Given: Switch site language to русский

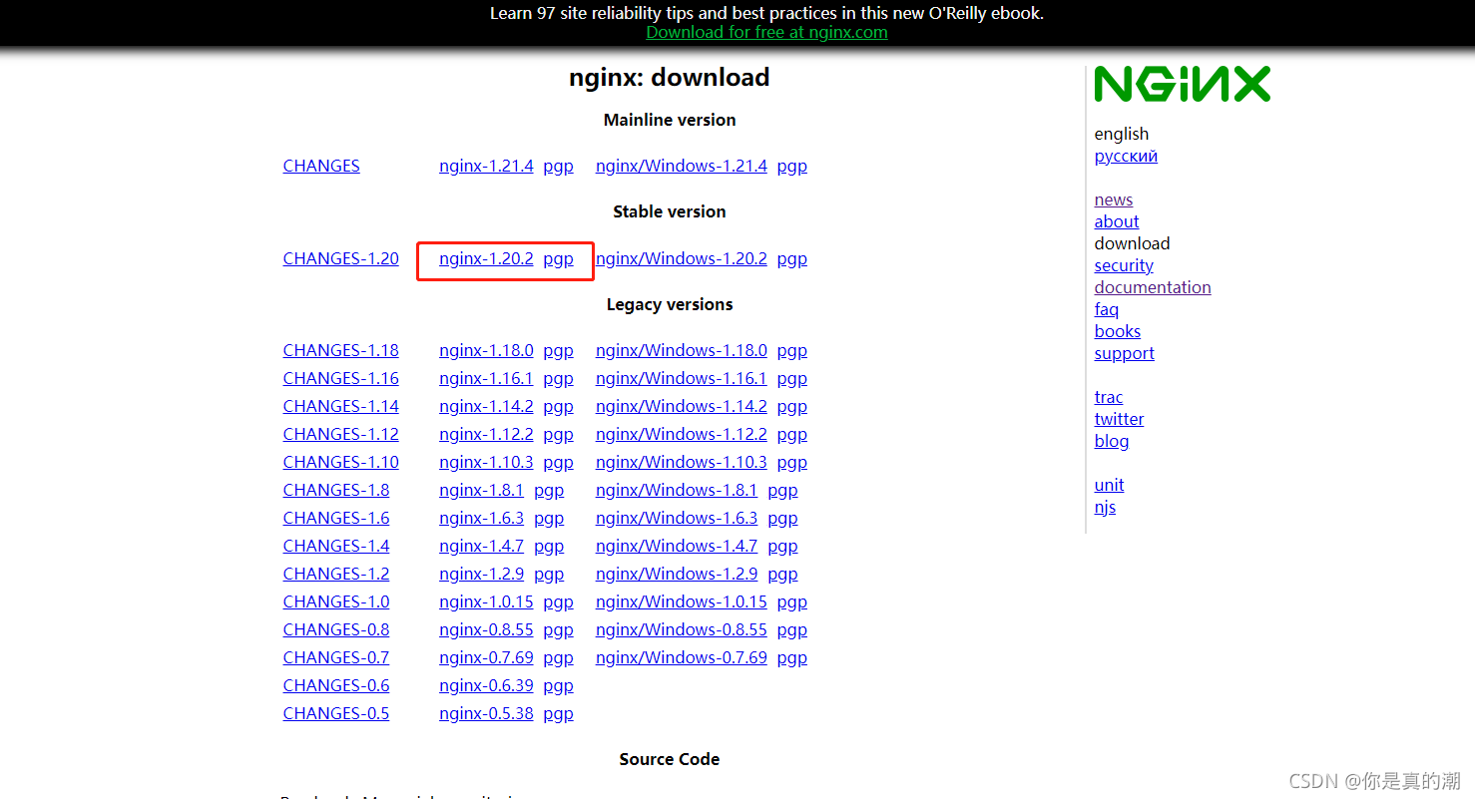Looking at the screenshot, I should 1126,156.
